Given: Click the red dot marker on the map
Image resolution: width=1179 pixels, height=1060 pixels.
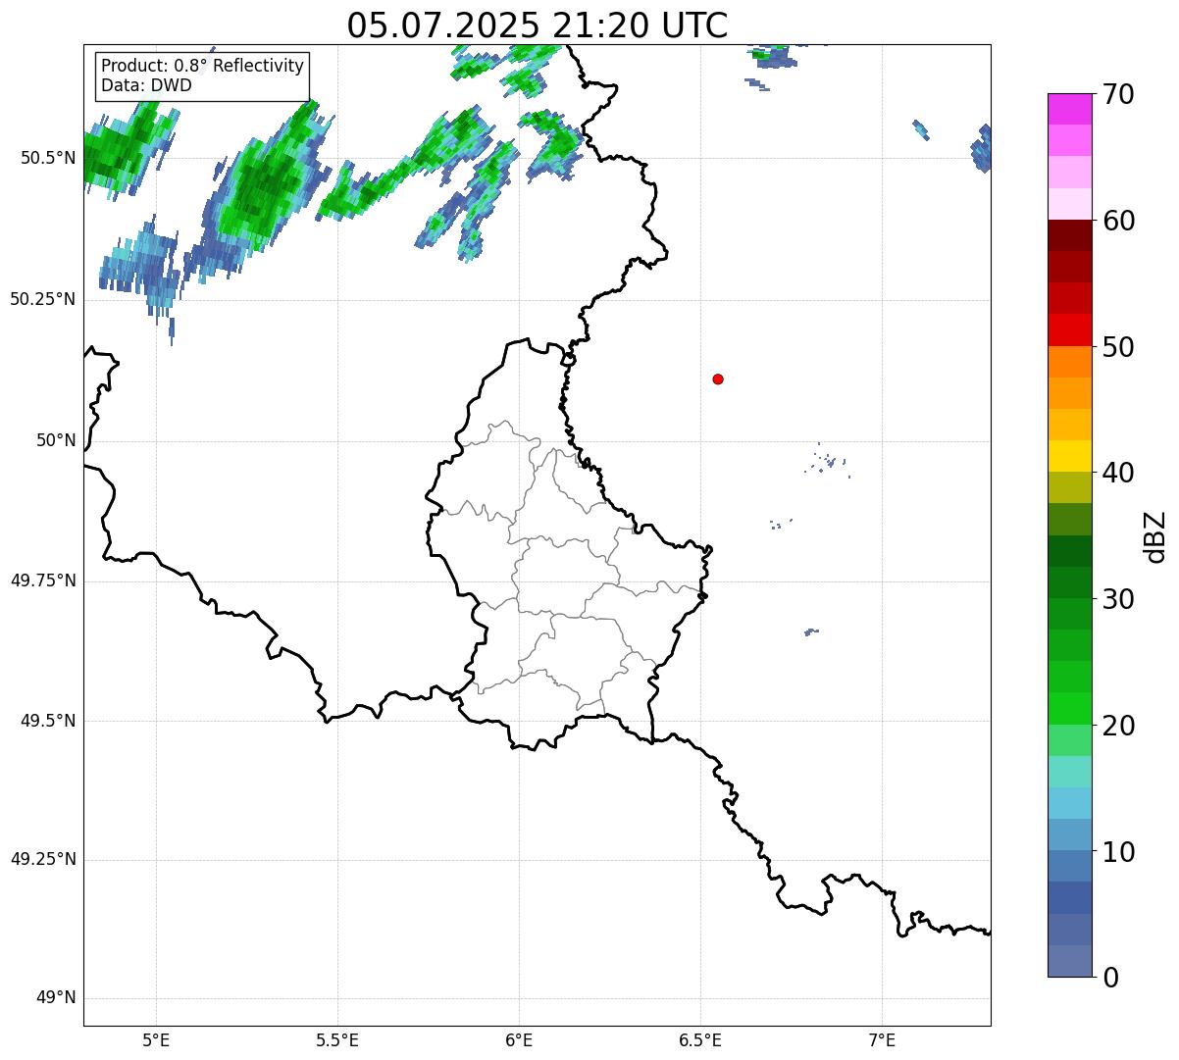Looking at the screenshot, I should tap(718, 379).
